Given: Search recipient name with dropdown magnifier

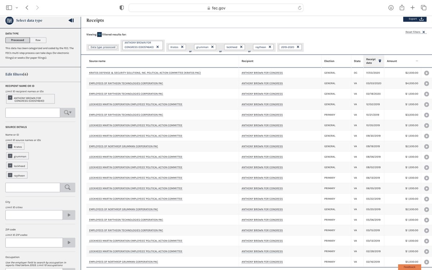Looking at the screenshot, I should coord(68,113).
